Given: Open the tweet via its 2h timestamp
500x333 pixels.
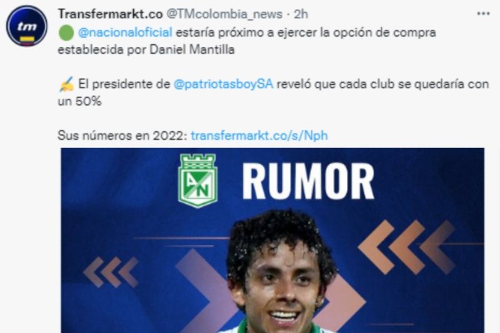Looking at the screenshot, I should [x=301, y=14].
